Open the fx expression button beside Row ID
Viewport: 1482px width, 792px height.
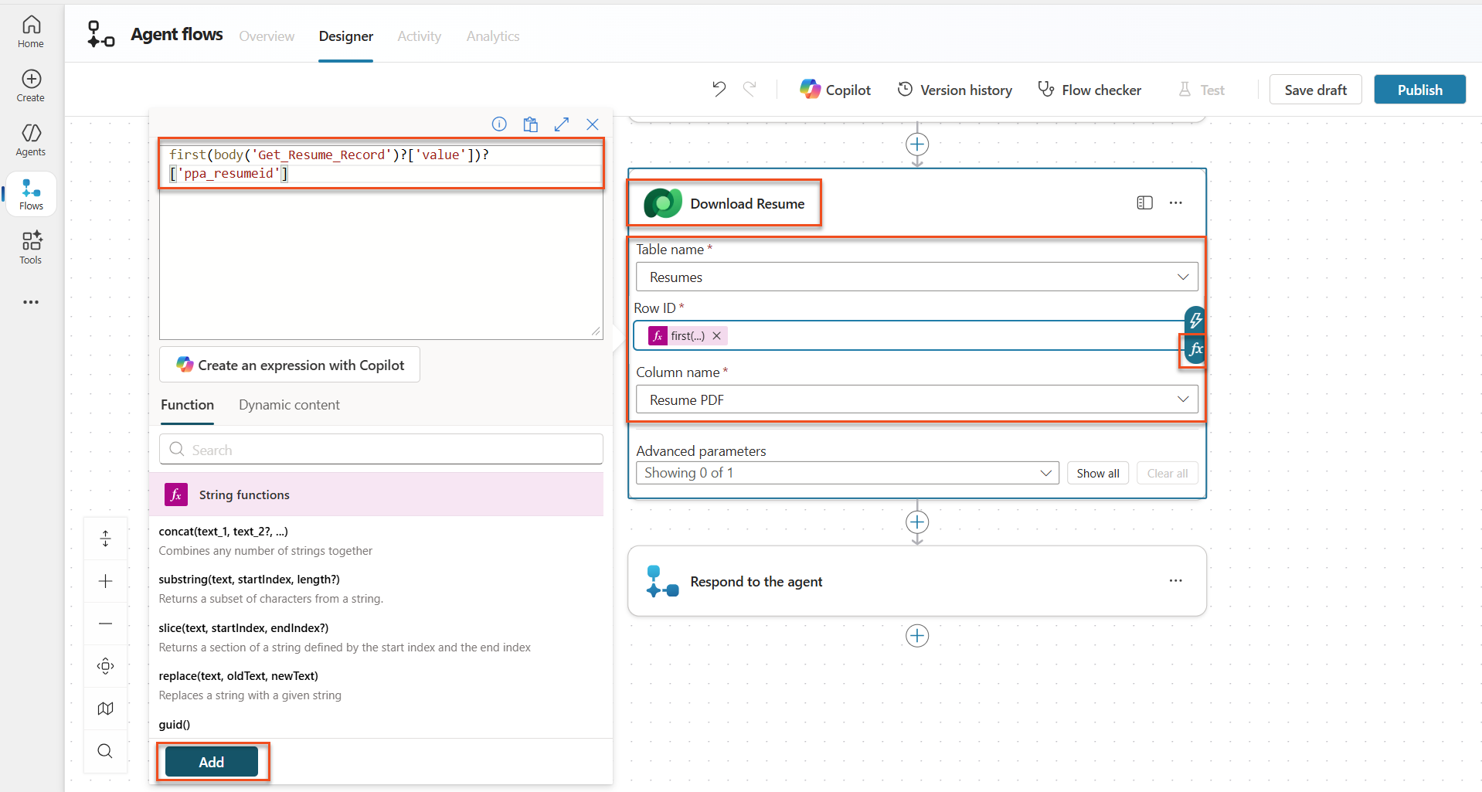click(x=1195, y=350)
